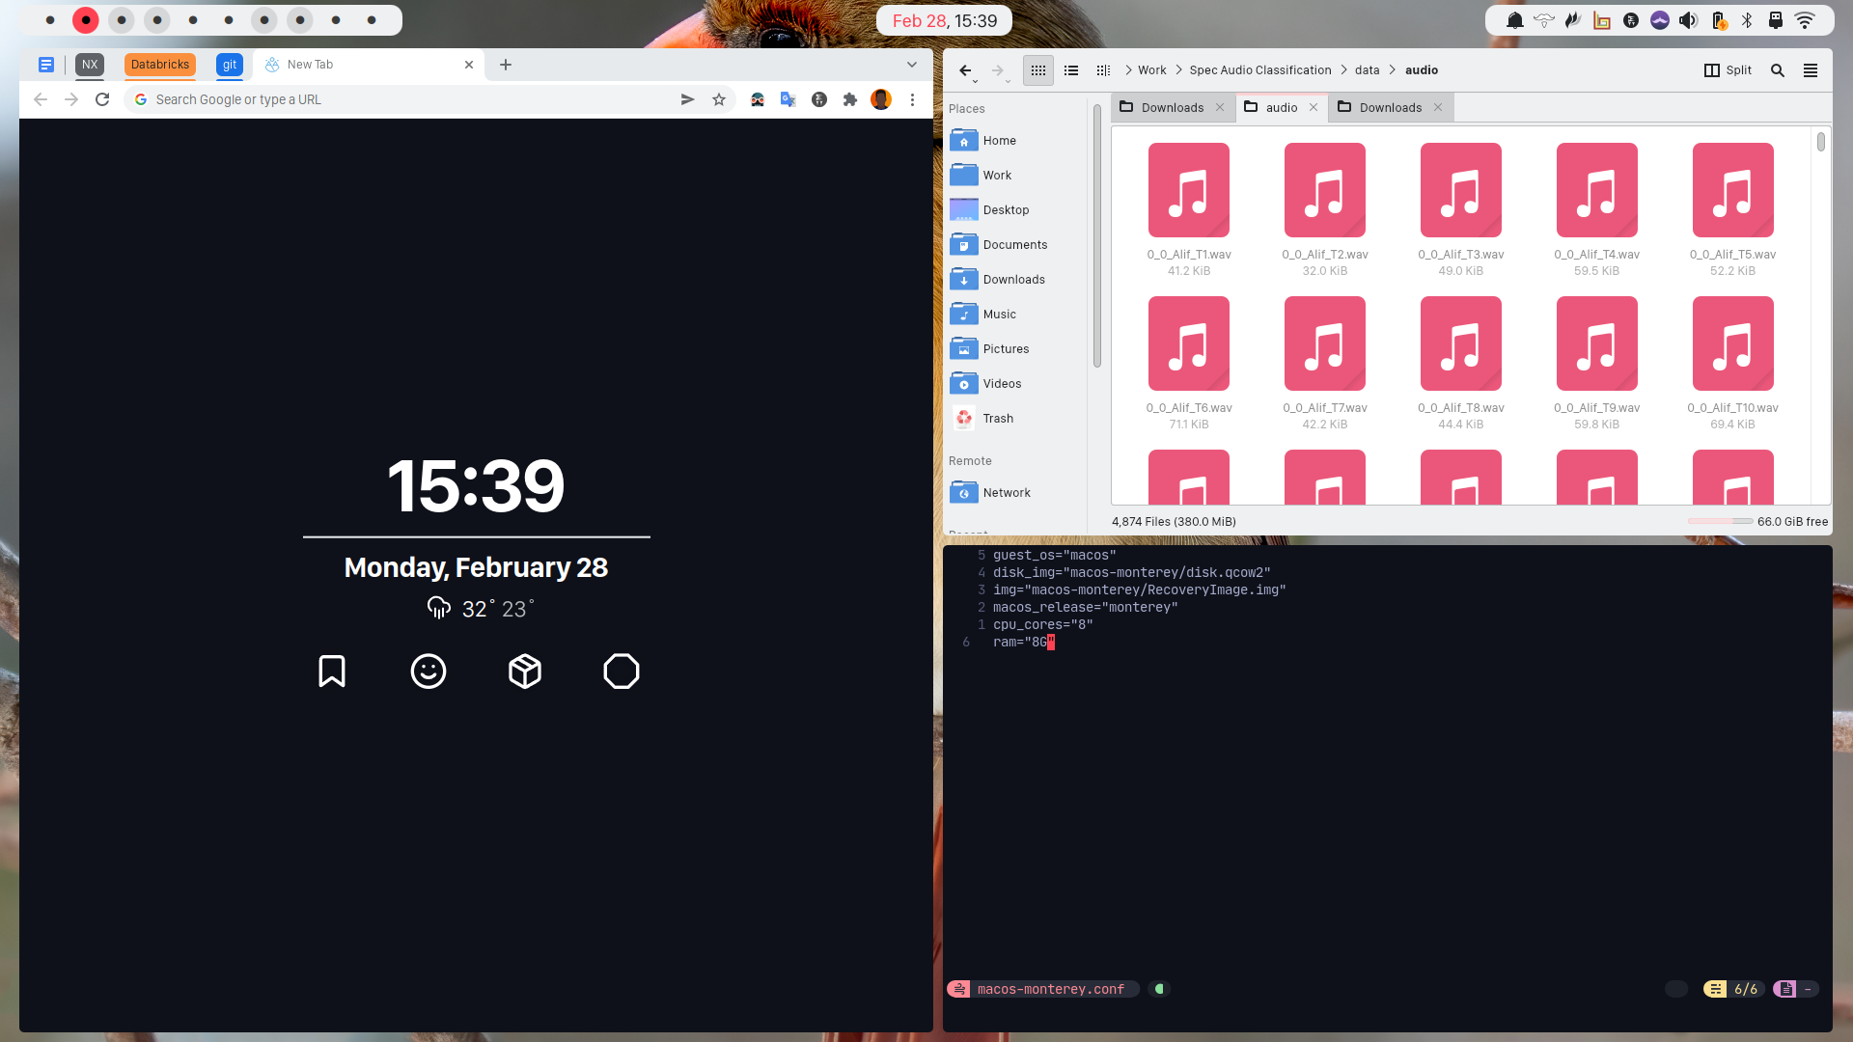
Task: Bookmark this page with the star icon
Action: pos(719,99)
